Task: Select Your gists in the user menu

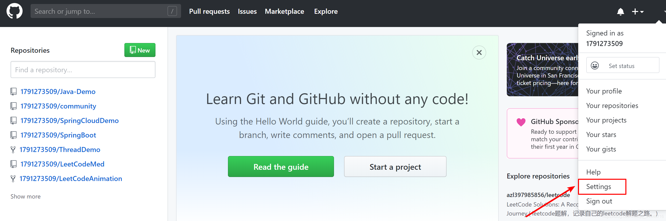Action: 601,149
